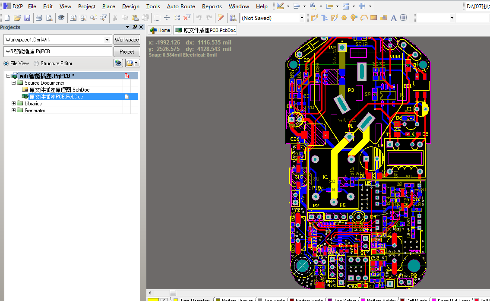490x301 pixels.
Task: Click the Project button
Action: pyautogui.click(x=126, y=51)
